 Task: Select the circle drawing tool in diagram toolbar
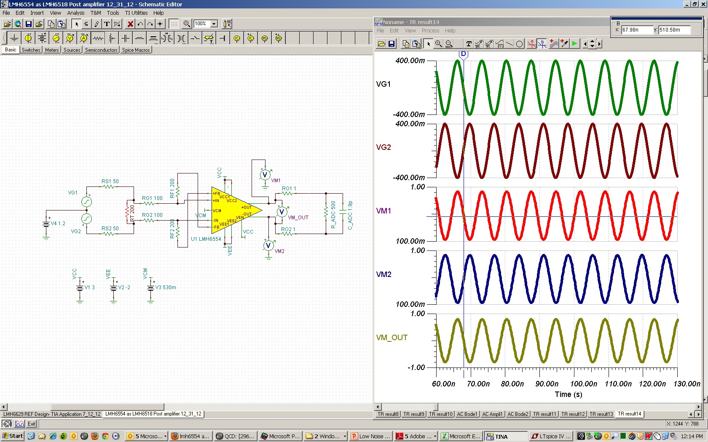coord(520,44)
